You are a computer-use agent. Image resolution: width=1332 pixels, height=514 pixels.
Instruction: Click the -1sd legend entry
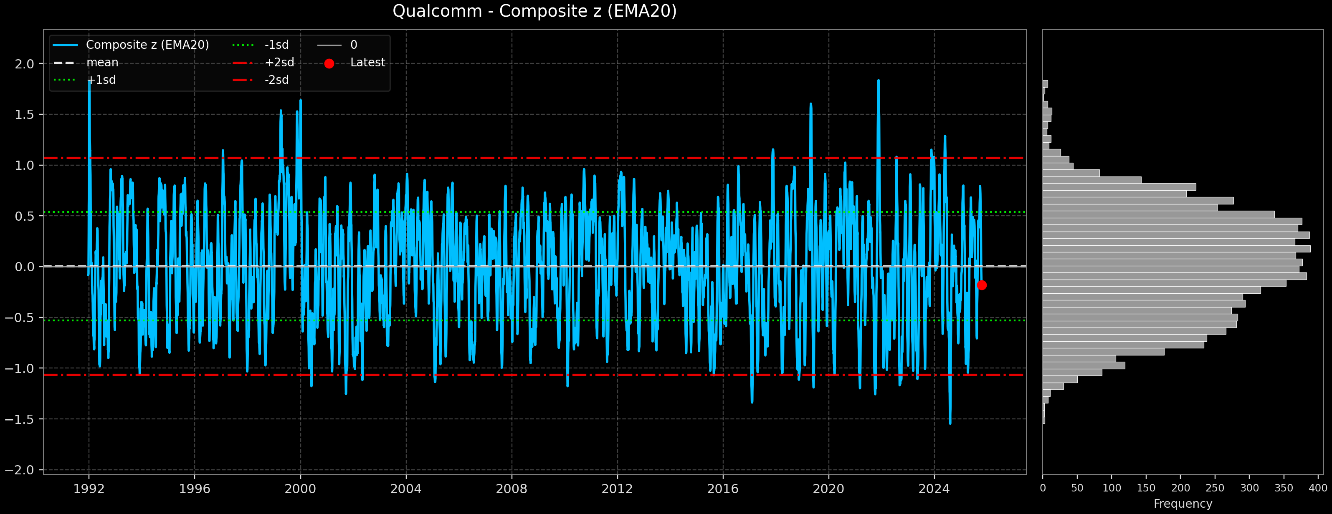tap(276, 45)
